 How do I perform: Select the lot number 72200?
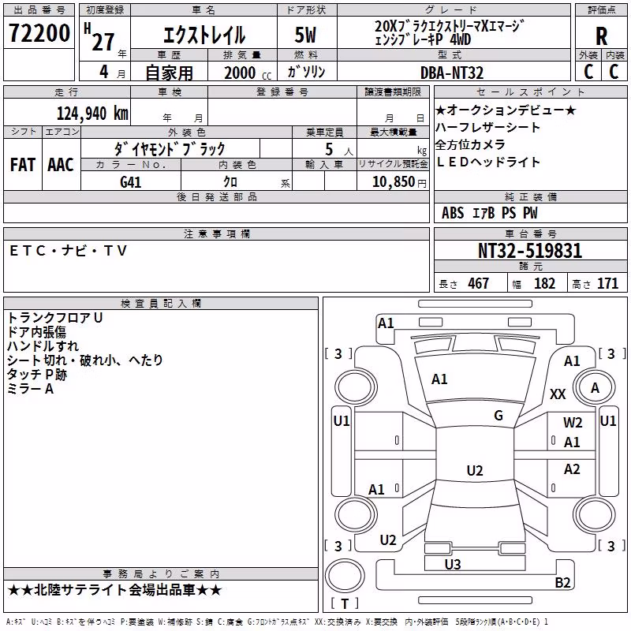pyautogui.click(x=39, y=33)
